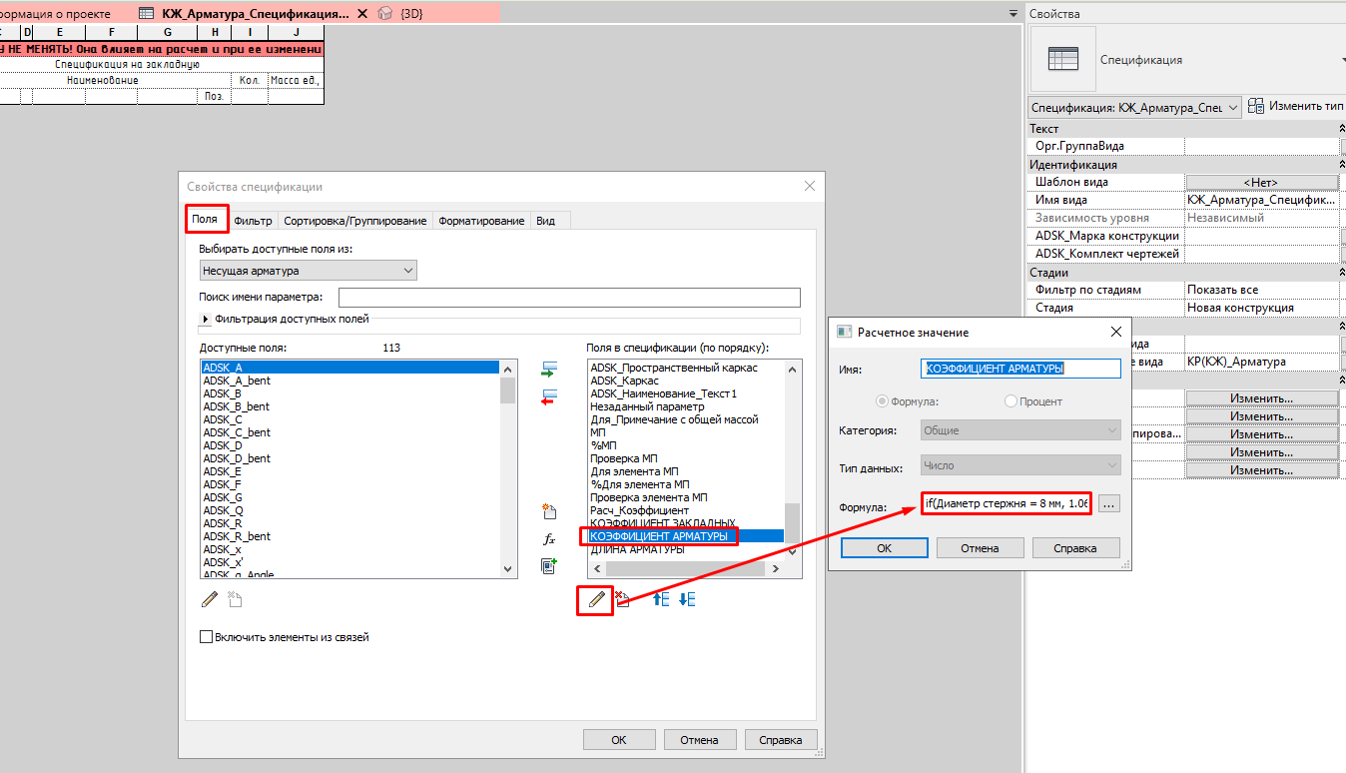Open the 'Спецификация: КЖ_Арматура' type selector dropdown
This screenshot has width=1346, height=773.
[x=1135, y=106]
